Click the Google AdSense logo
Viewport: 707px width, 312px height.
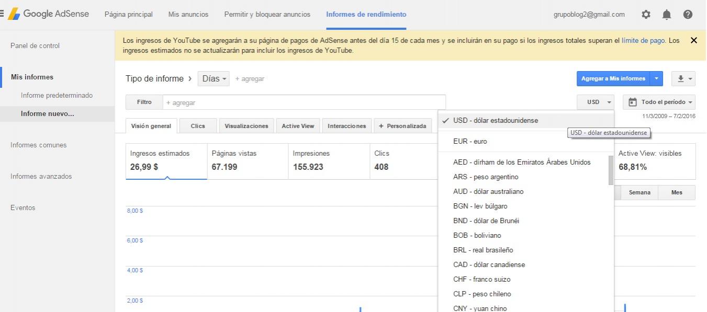coord(48,14)
